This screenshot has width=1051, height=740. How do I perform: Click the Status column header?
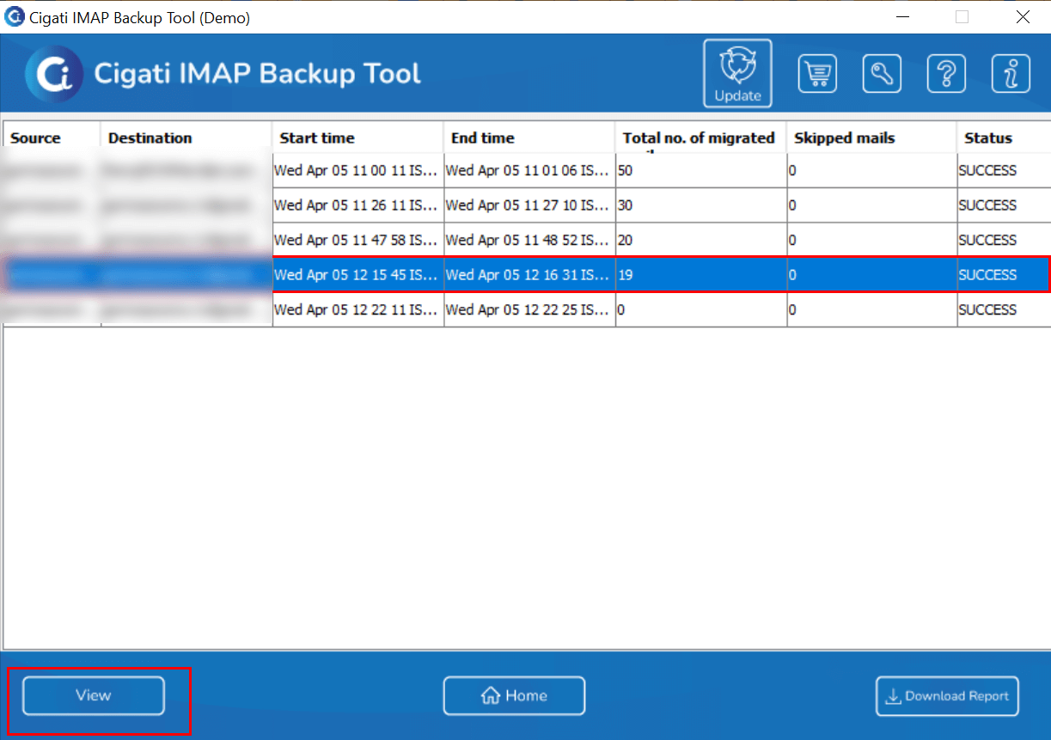tap(1004, 138)
